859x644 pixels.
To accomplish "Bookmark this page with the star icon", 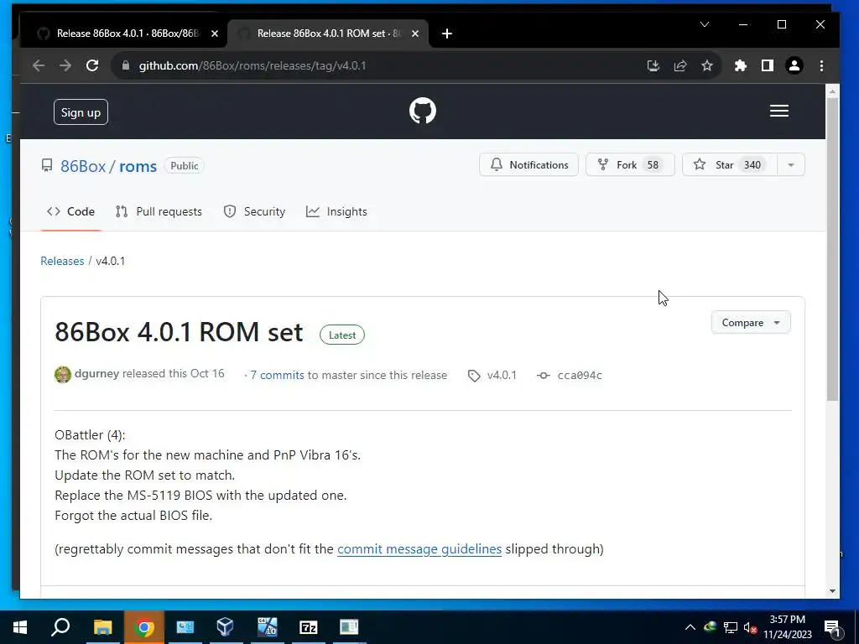I will pyautogui.click(x=706, y=65).
